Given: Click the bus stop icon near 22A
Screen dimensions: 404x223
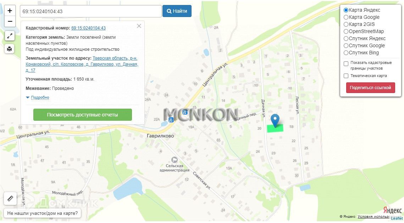Looking at the screenshot, I should coord(171,120).
